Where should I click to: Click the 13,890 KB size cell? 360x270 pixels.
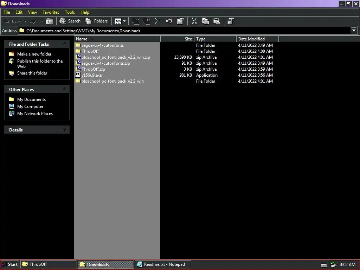pyautogui.click(x=183, y=57)
